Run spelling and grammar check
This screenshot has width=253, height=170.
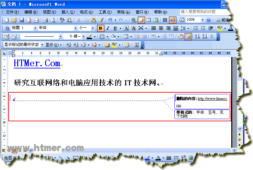[62, 20]
